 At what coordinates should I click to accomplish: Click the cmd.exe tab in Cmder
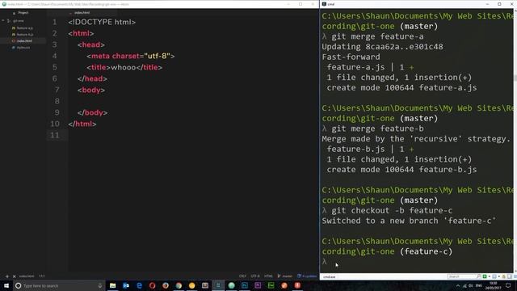329,276
